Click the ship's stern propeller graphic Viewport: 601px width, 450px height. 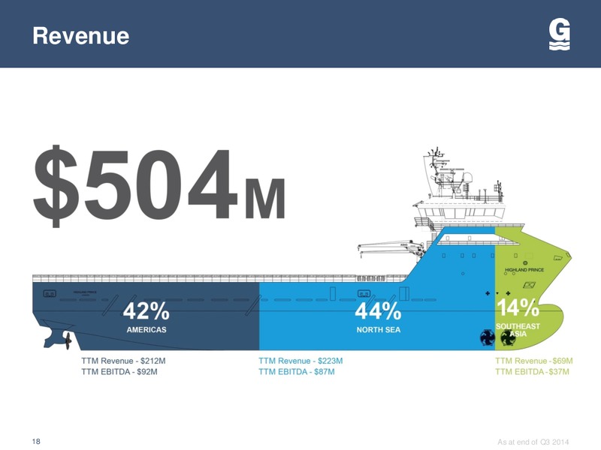point(67,340)
